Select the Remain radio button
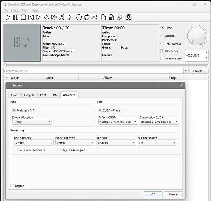 pos(162,36)
